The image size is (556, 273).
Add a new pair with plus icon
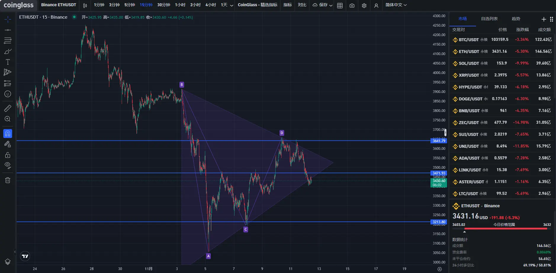[x=544, y=19]
